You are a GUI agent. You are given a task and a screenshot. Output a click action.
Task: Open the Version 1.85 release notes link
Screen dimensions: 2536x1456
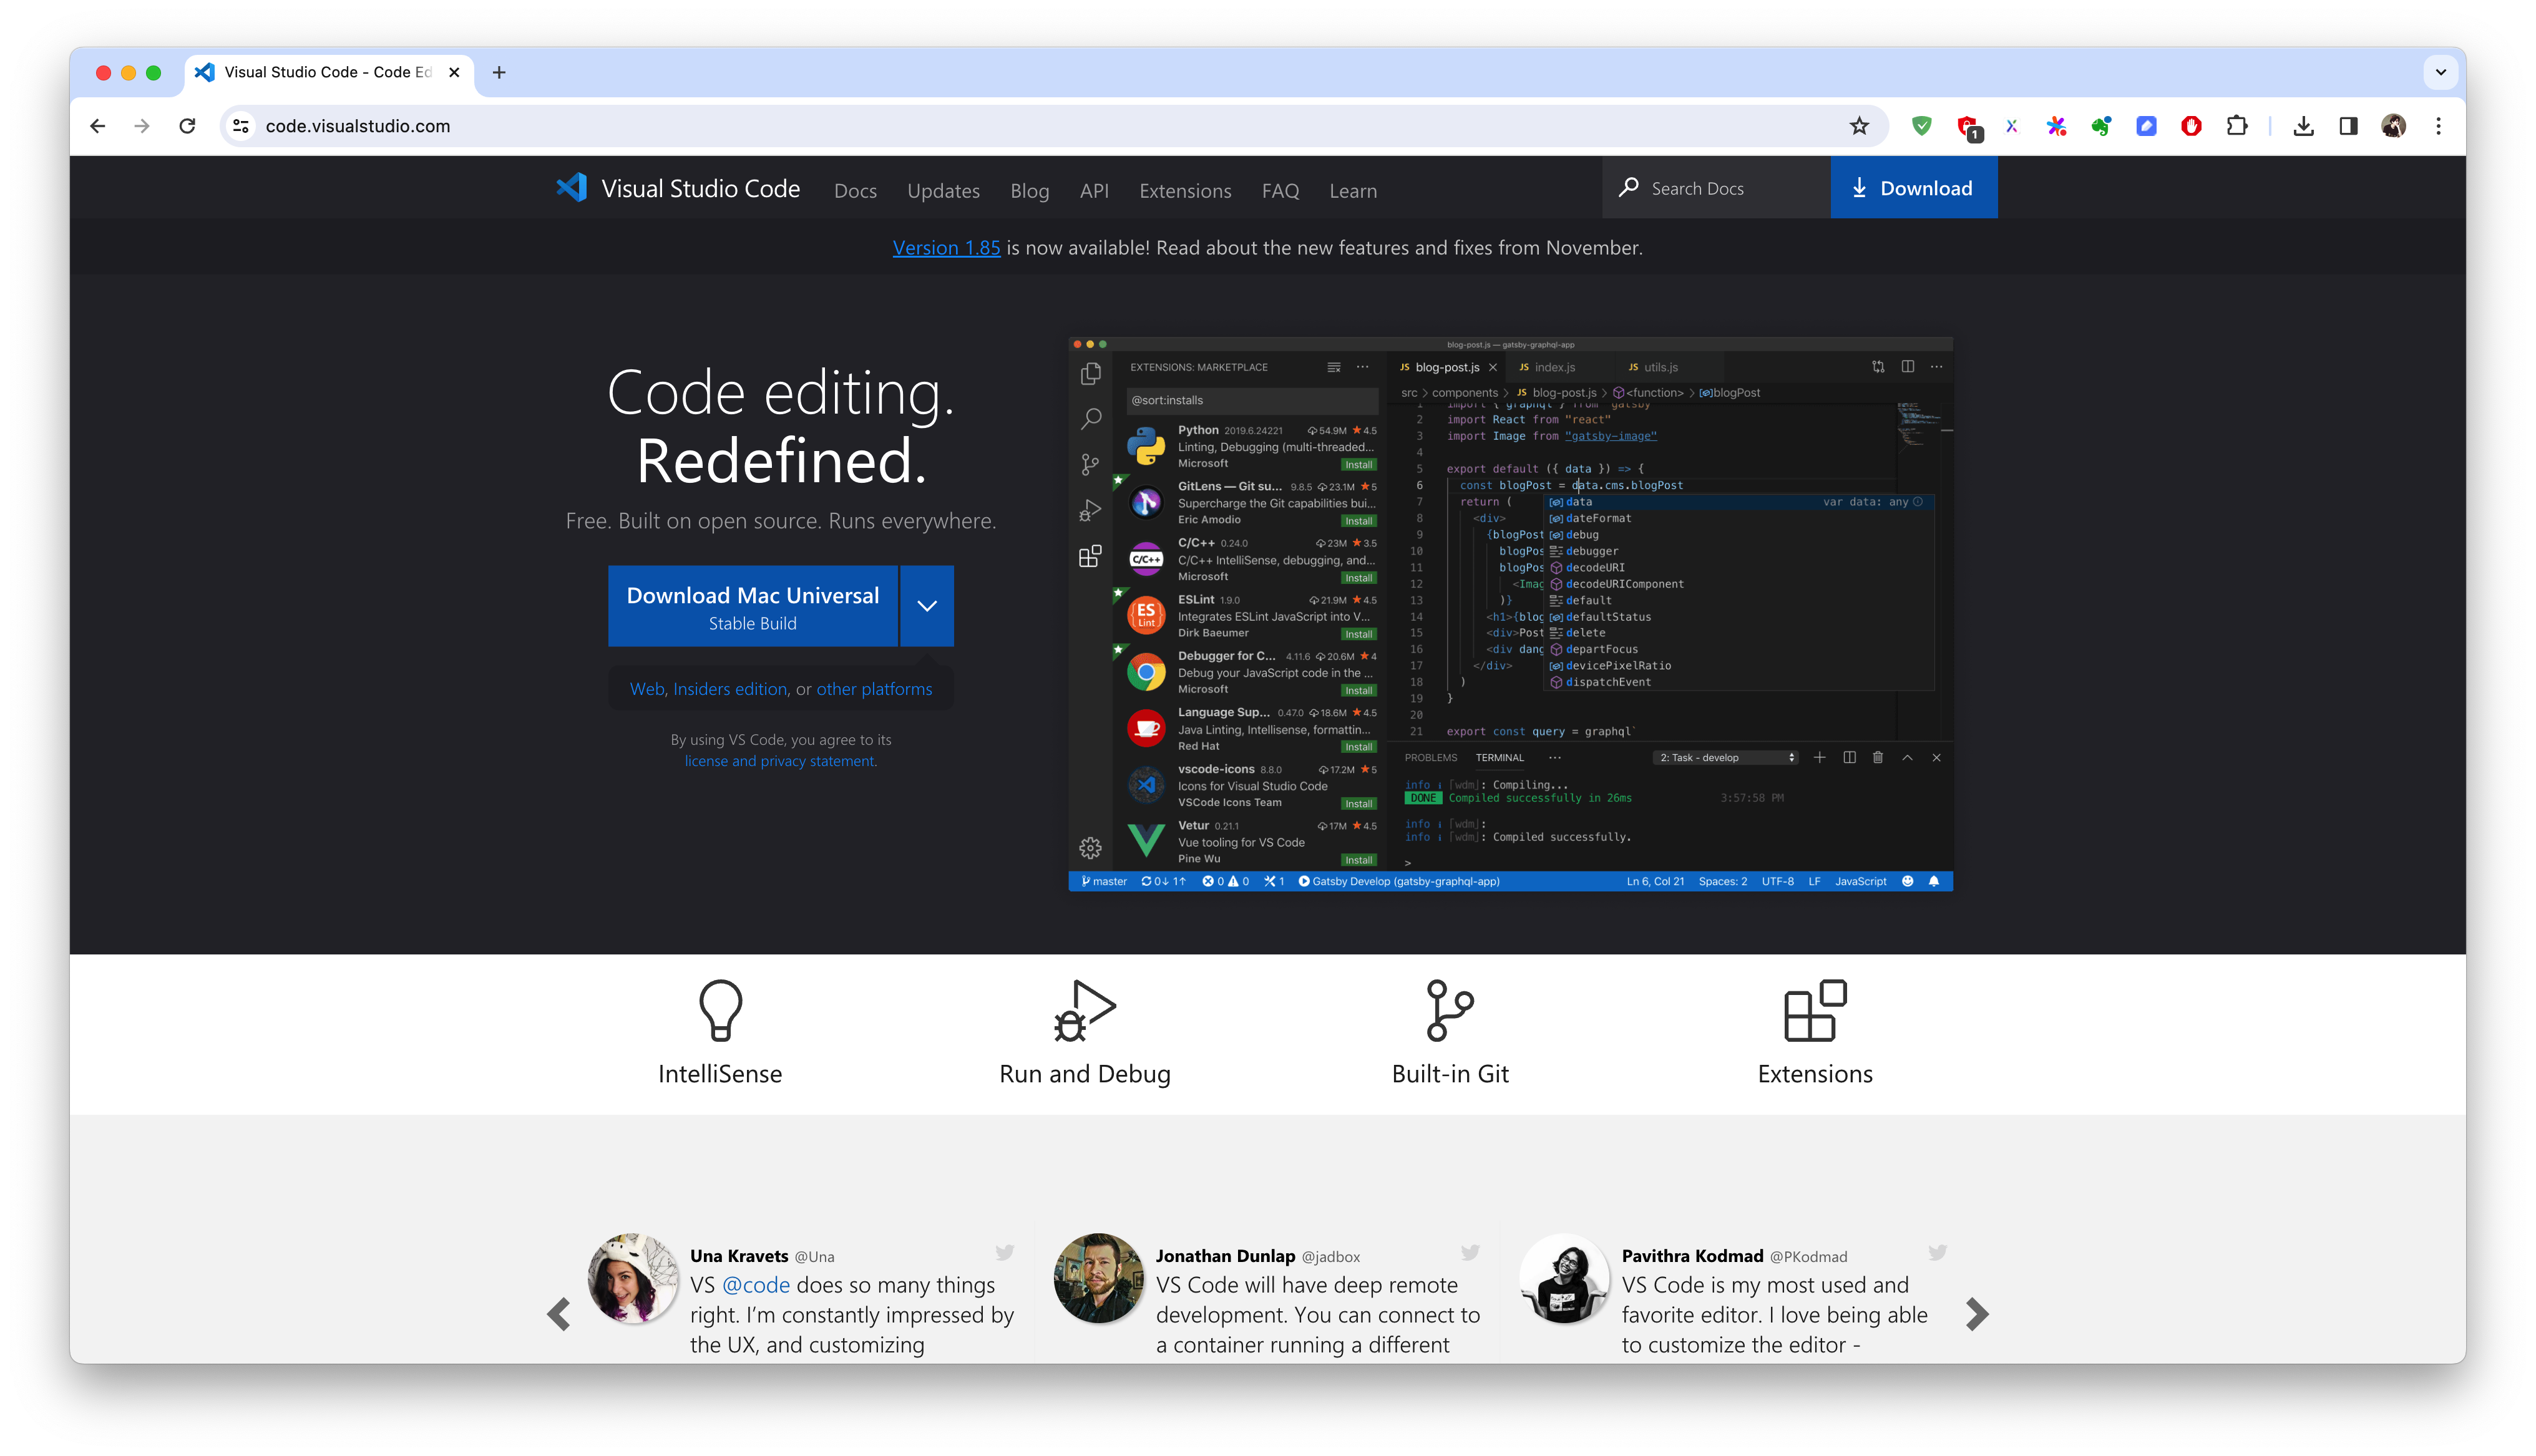click(x=946, y=247)
